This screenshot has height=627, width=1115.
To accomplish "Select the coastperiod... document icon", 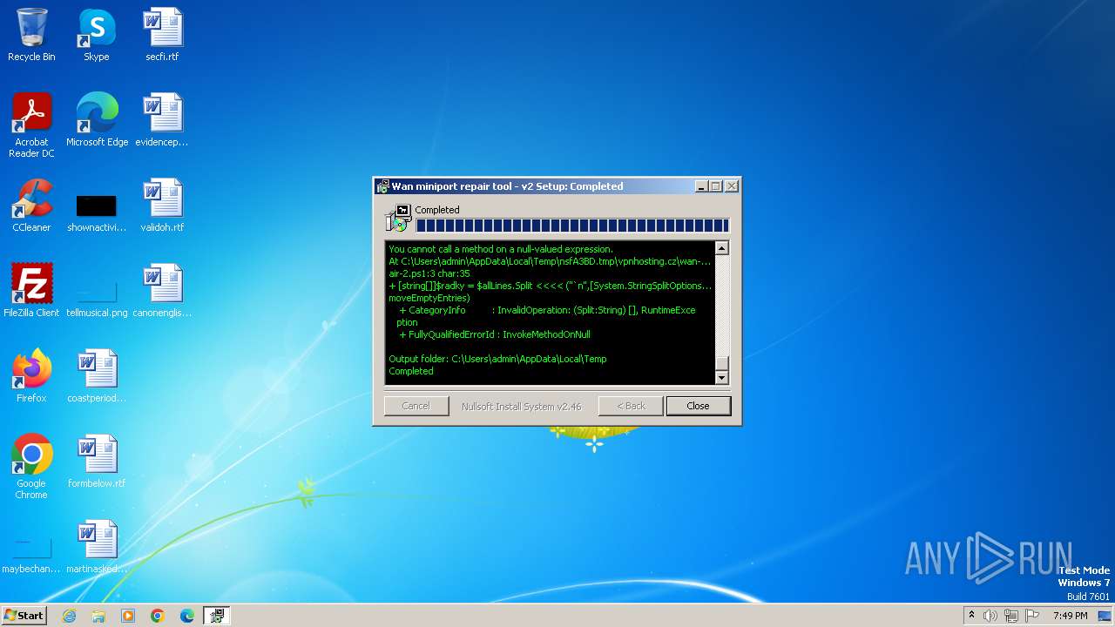I will click(97, 376).
